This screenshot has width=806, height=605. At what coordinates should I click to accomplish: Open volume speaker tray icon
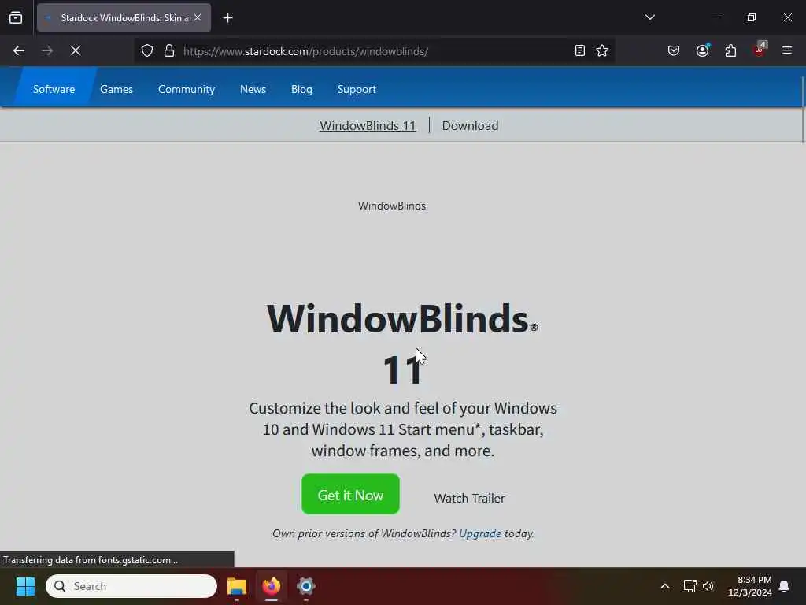coord(708,586)
